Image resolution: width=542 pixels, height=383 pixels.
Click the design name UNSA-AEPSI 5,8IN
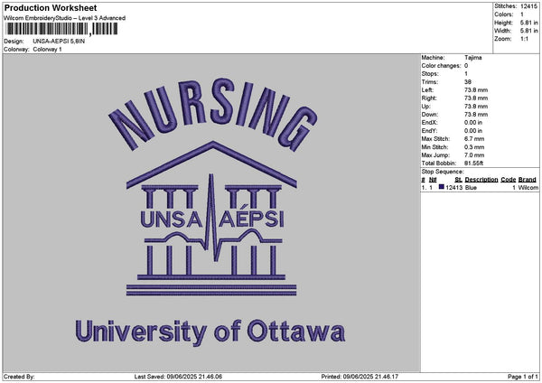(60, 42)
